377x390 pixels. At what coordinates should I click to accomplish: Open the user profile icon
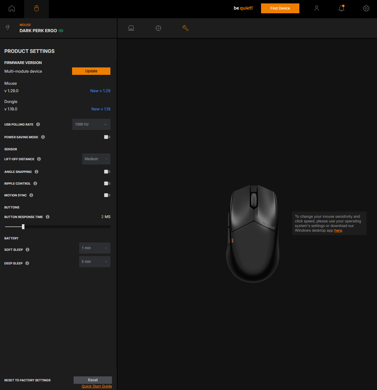pos(316,8)
